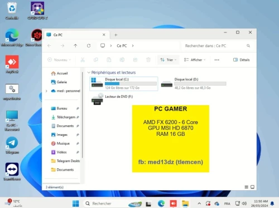279x208 pixels.
Task: Open Edge browser from the taskbar
Action: pos(161,204)
